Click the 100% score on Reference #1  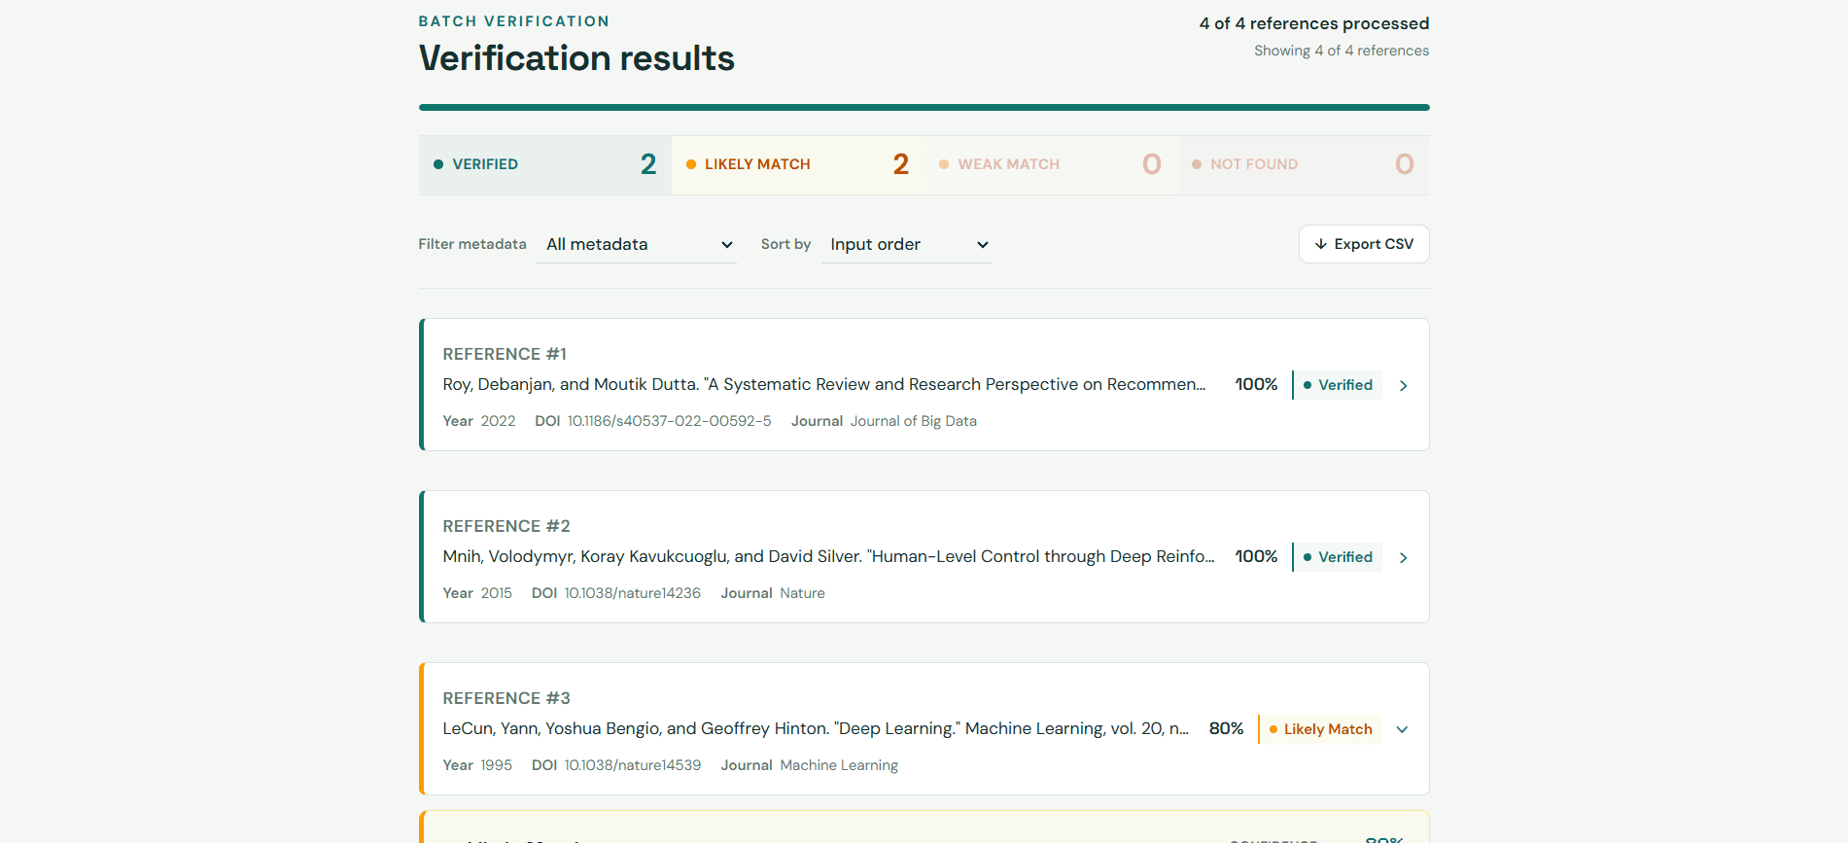pyautogui.click(x=1256, y=384)
